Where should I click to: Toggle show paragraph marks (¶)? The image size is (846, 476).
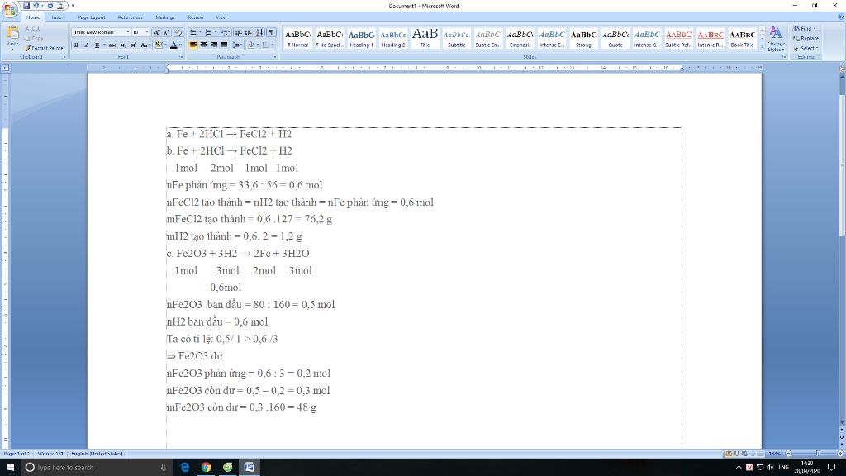pyautogui.click(x=271, y=32)
